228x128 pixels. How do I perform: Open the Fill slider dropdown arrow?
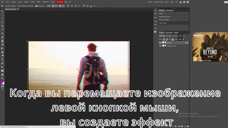[x=183, y=39]
